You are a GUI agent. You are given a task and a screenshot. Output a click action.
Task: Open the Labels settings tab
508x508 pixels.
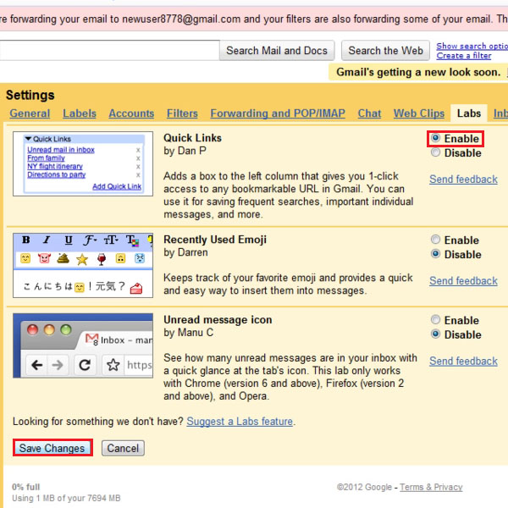(80, 113)
